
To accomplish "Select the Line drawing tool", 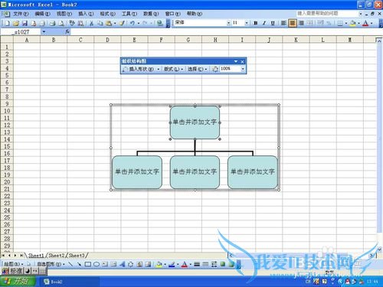I will pos(70,264).
